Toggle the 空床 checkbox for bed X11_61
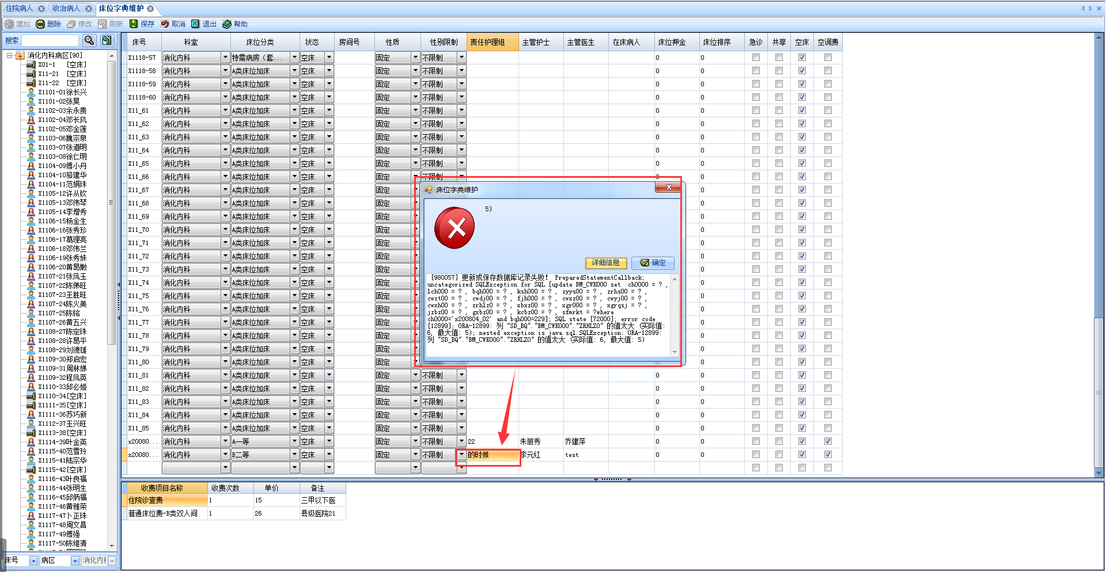The image size is (1106, 572). [x=802, y=110]
